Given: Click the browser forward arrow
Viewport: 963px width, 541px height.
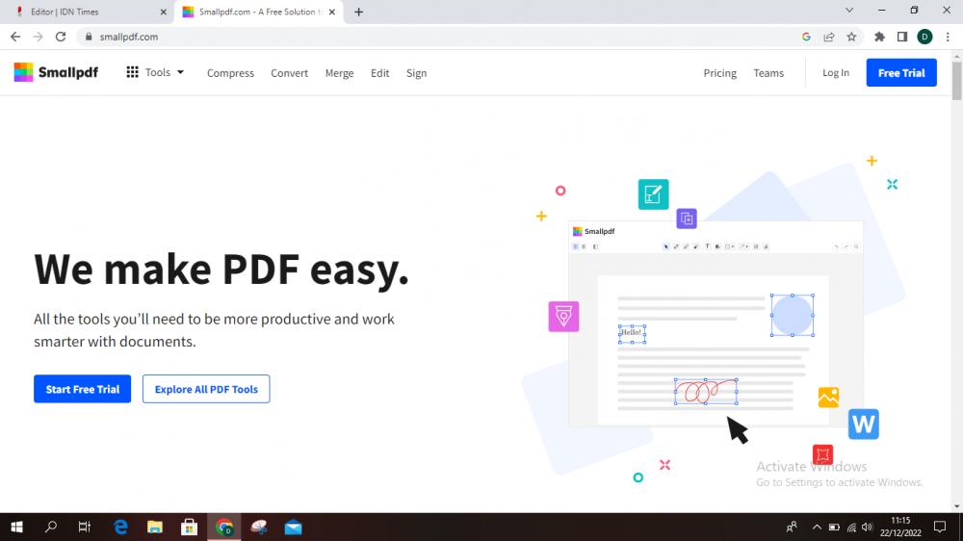Looking at the screenshot, I should [39, 37].
